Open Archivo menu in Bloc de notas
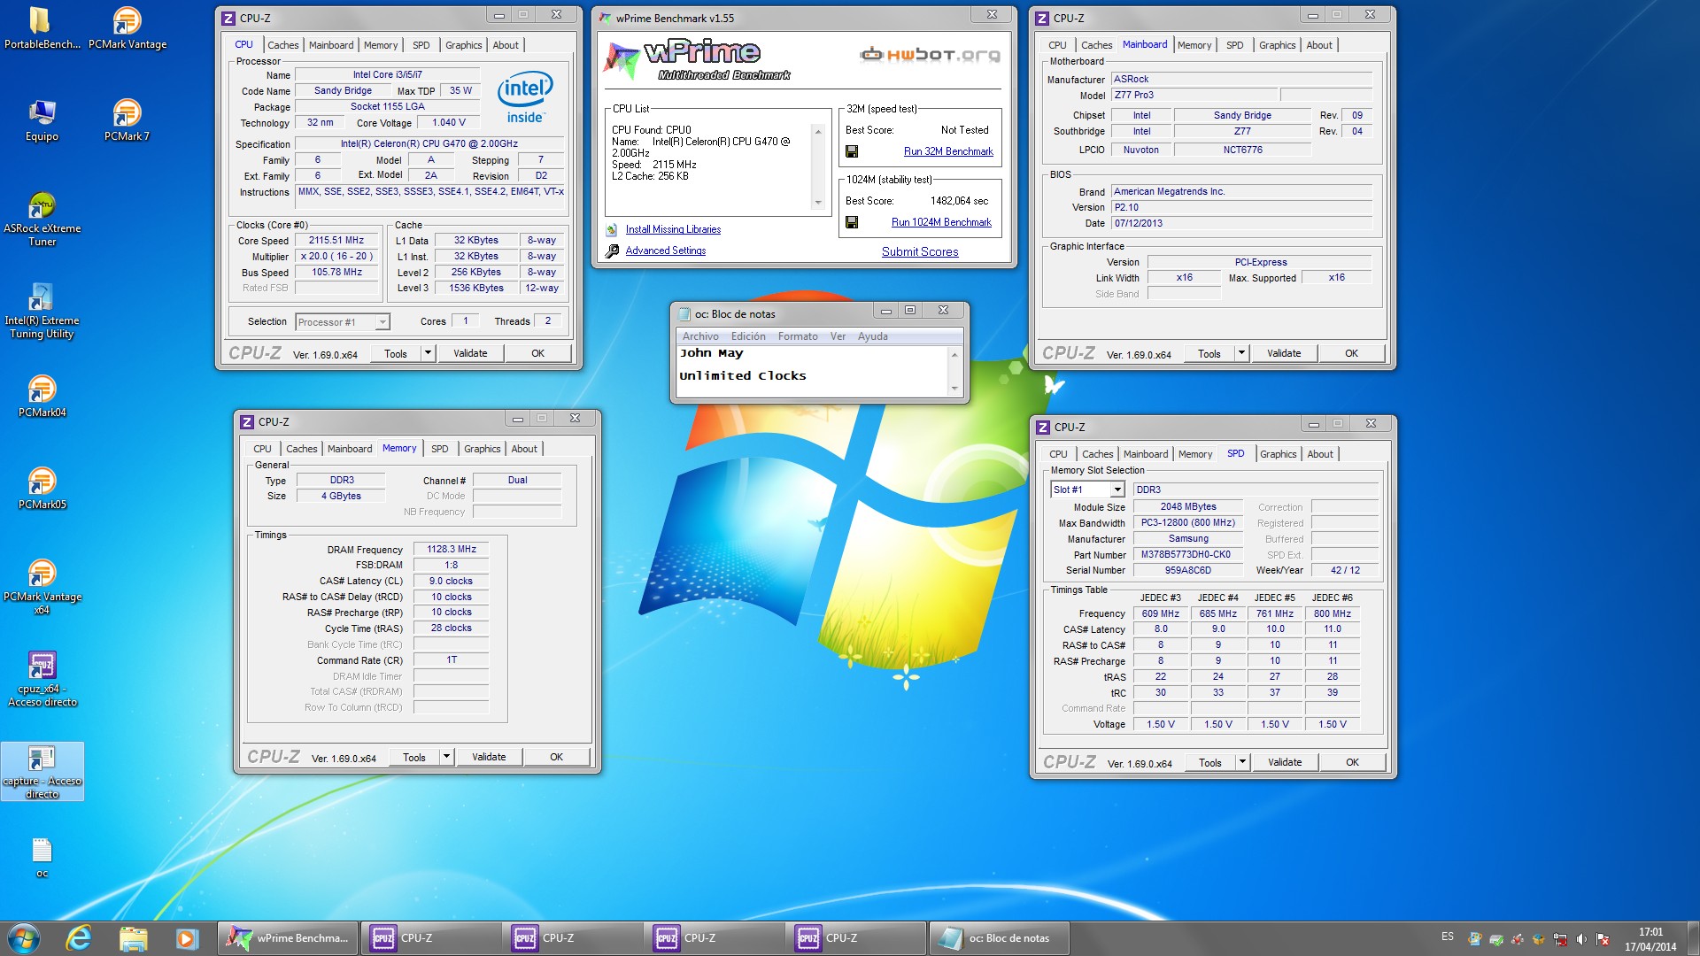 700,336
